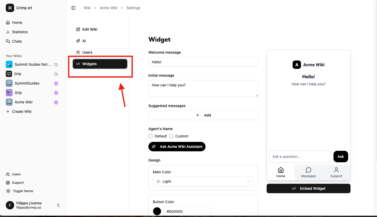The width and height of the screenshot is (377, 217).
Task: Open the Users settings tab below AI
Action: pyautogui.click(x=100, y=52)
